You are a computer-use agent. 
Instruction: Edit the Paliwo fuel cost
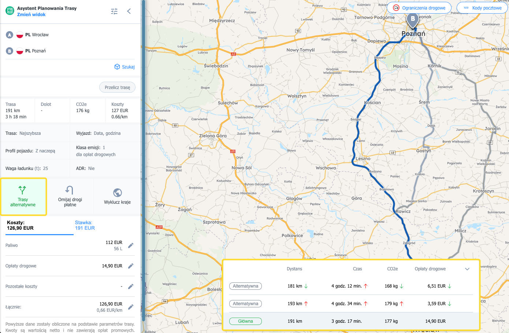click(131, 245)
